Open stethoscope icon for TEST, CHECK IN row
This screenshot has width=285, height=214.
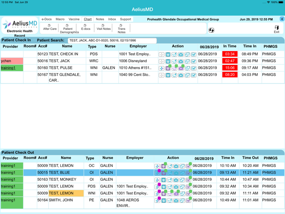coord(187,55)
